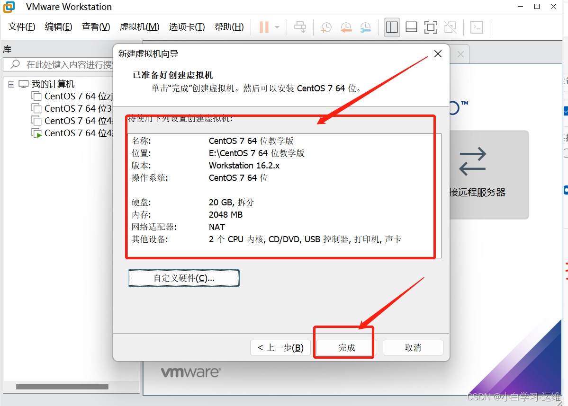Image resolution: width=568 pixels, height=406 pixels.
Task: Toggle the thumbnail bar view icon
Action: click(411, 27)
